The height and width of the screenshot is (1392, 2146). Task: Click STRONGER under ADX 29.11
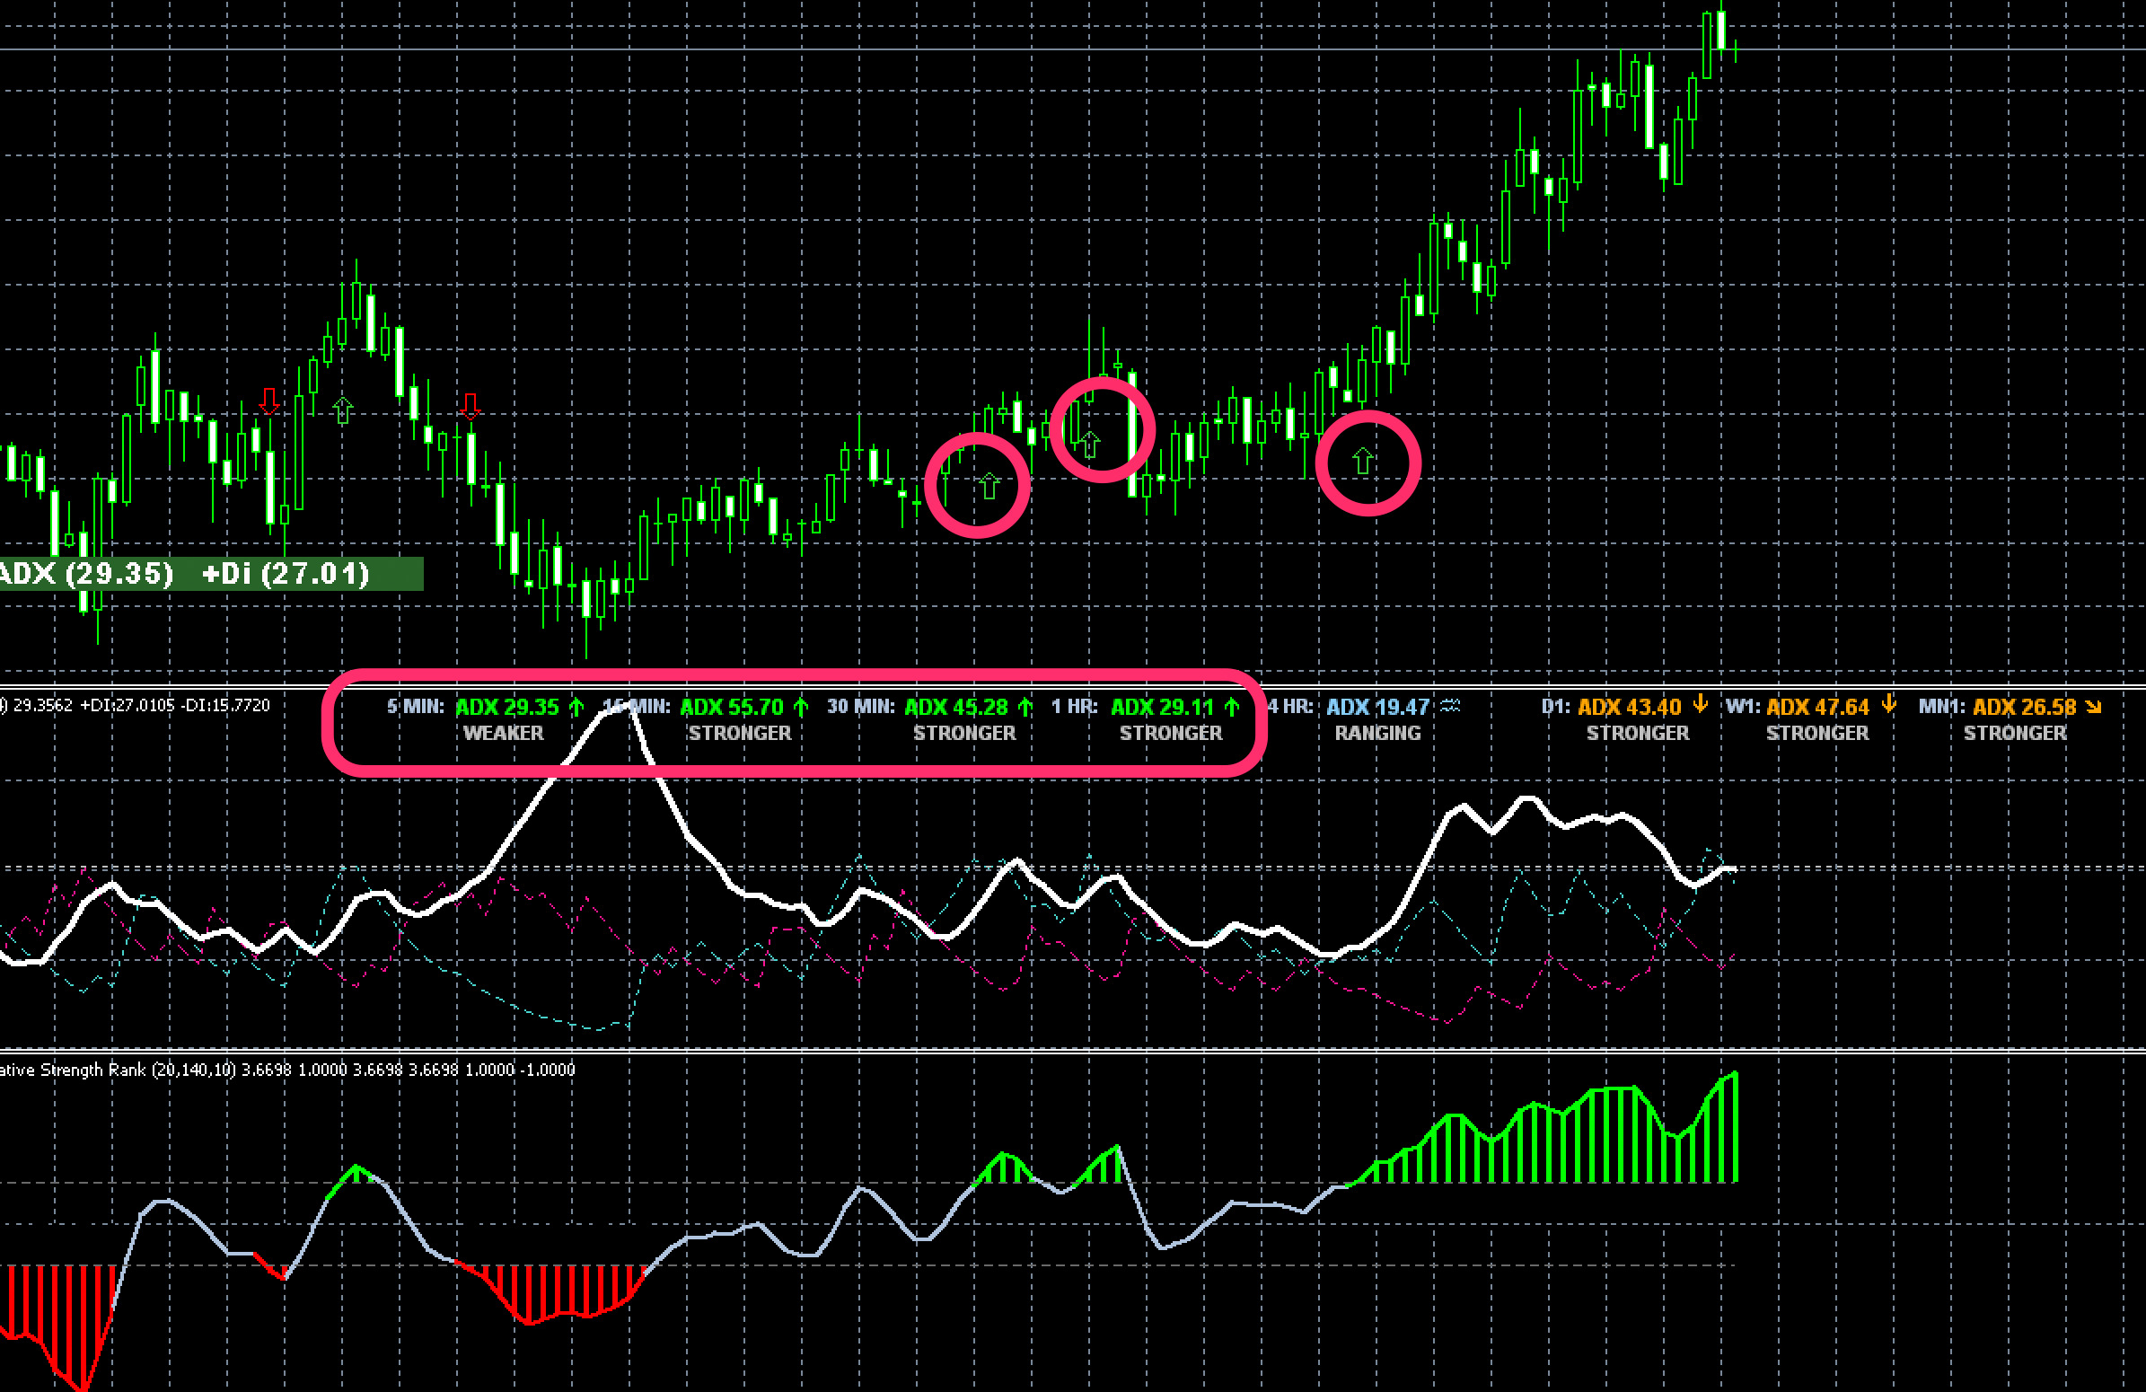[1170, 733]
